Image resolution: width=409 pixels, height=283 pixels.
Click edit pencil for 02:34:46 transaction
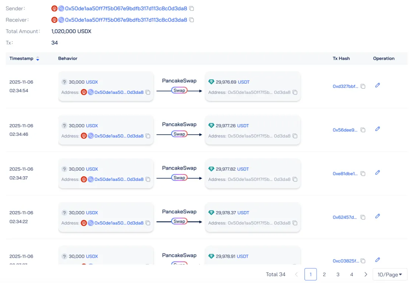click(x=377, y=129)
